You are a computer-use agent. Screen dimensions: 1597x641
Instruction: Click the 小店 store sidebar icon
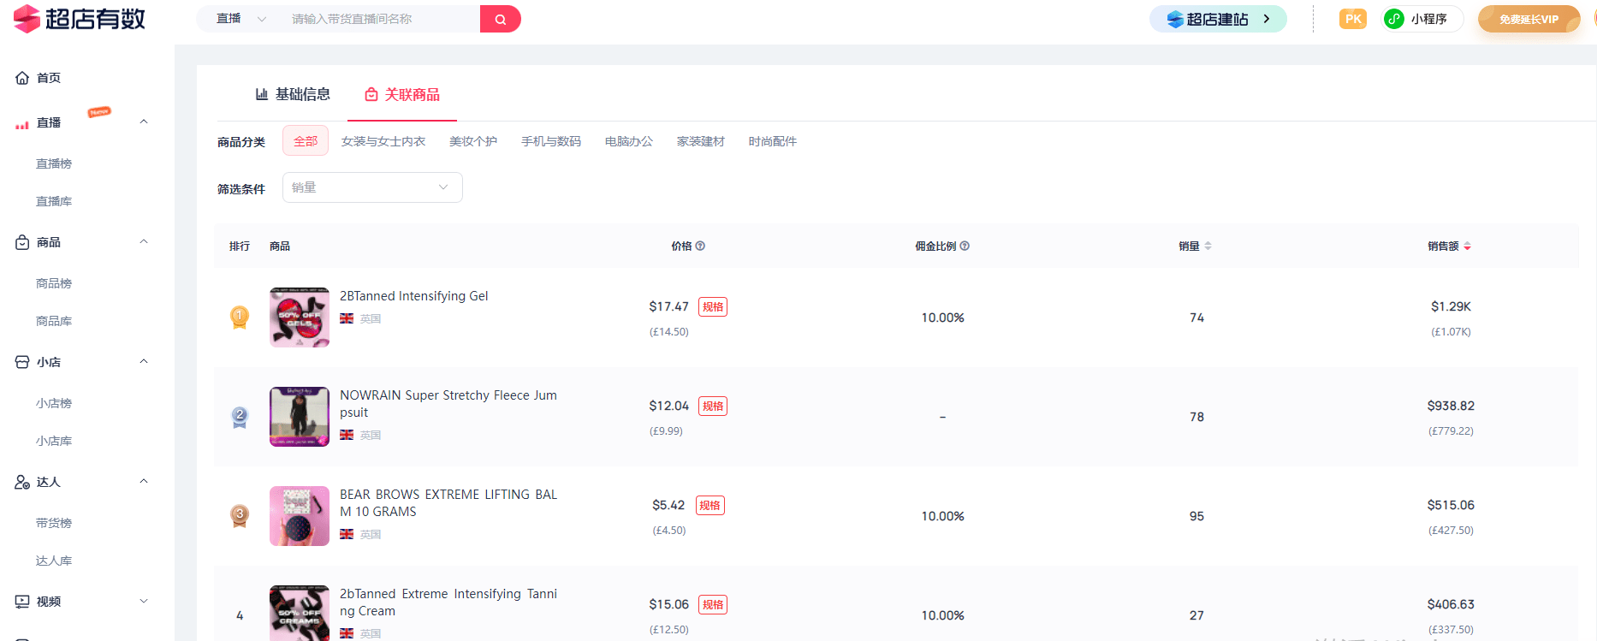click(x=22, y=362)
